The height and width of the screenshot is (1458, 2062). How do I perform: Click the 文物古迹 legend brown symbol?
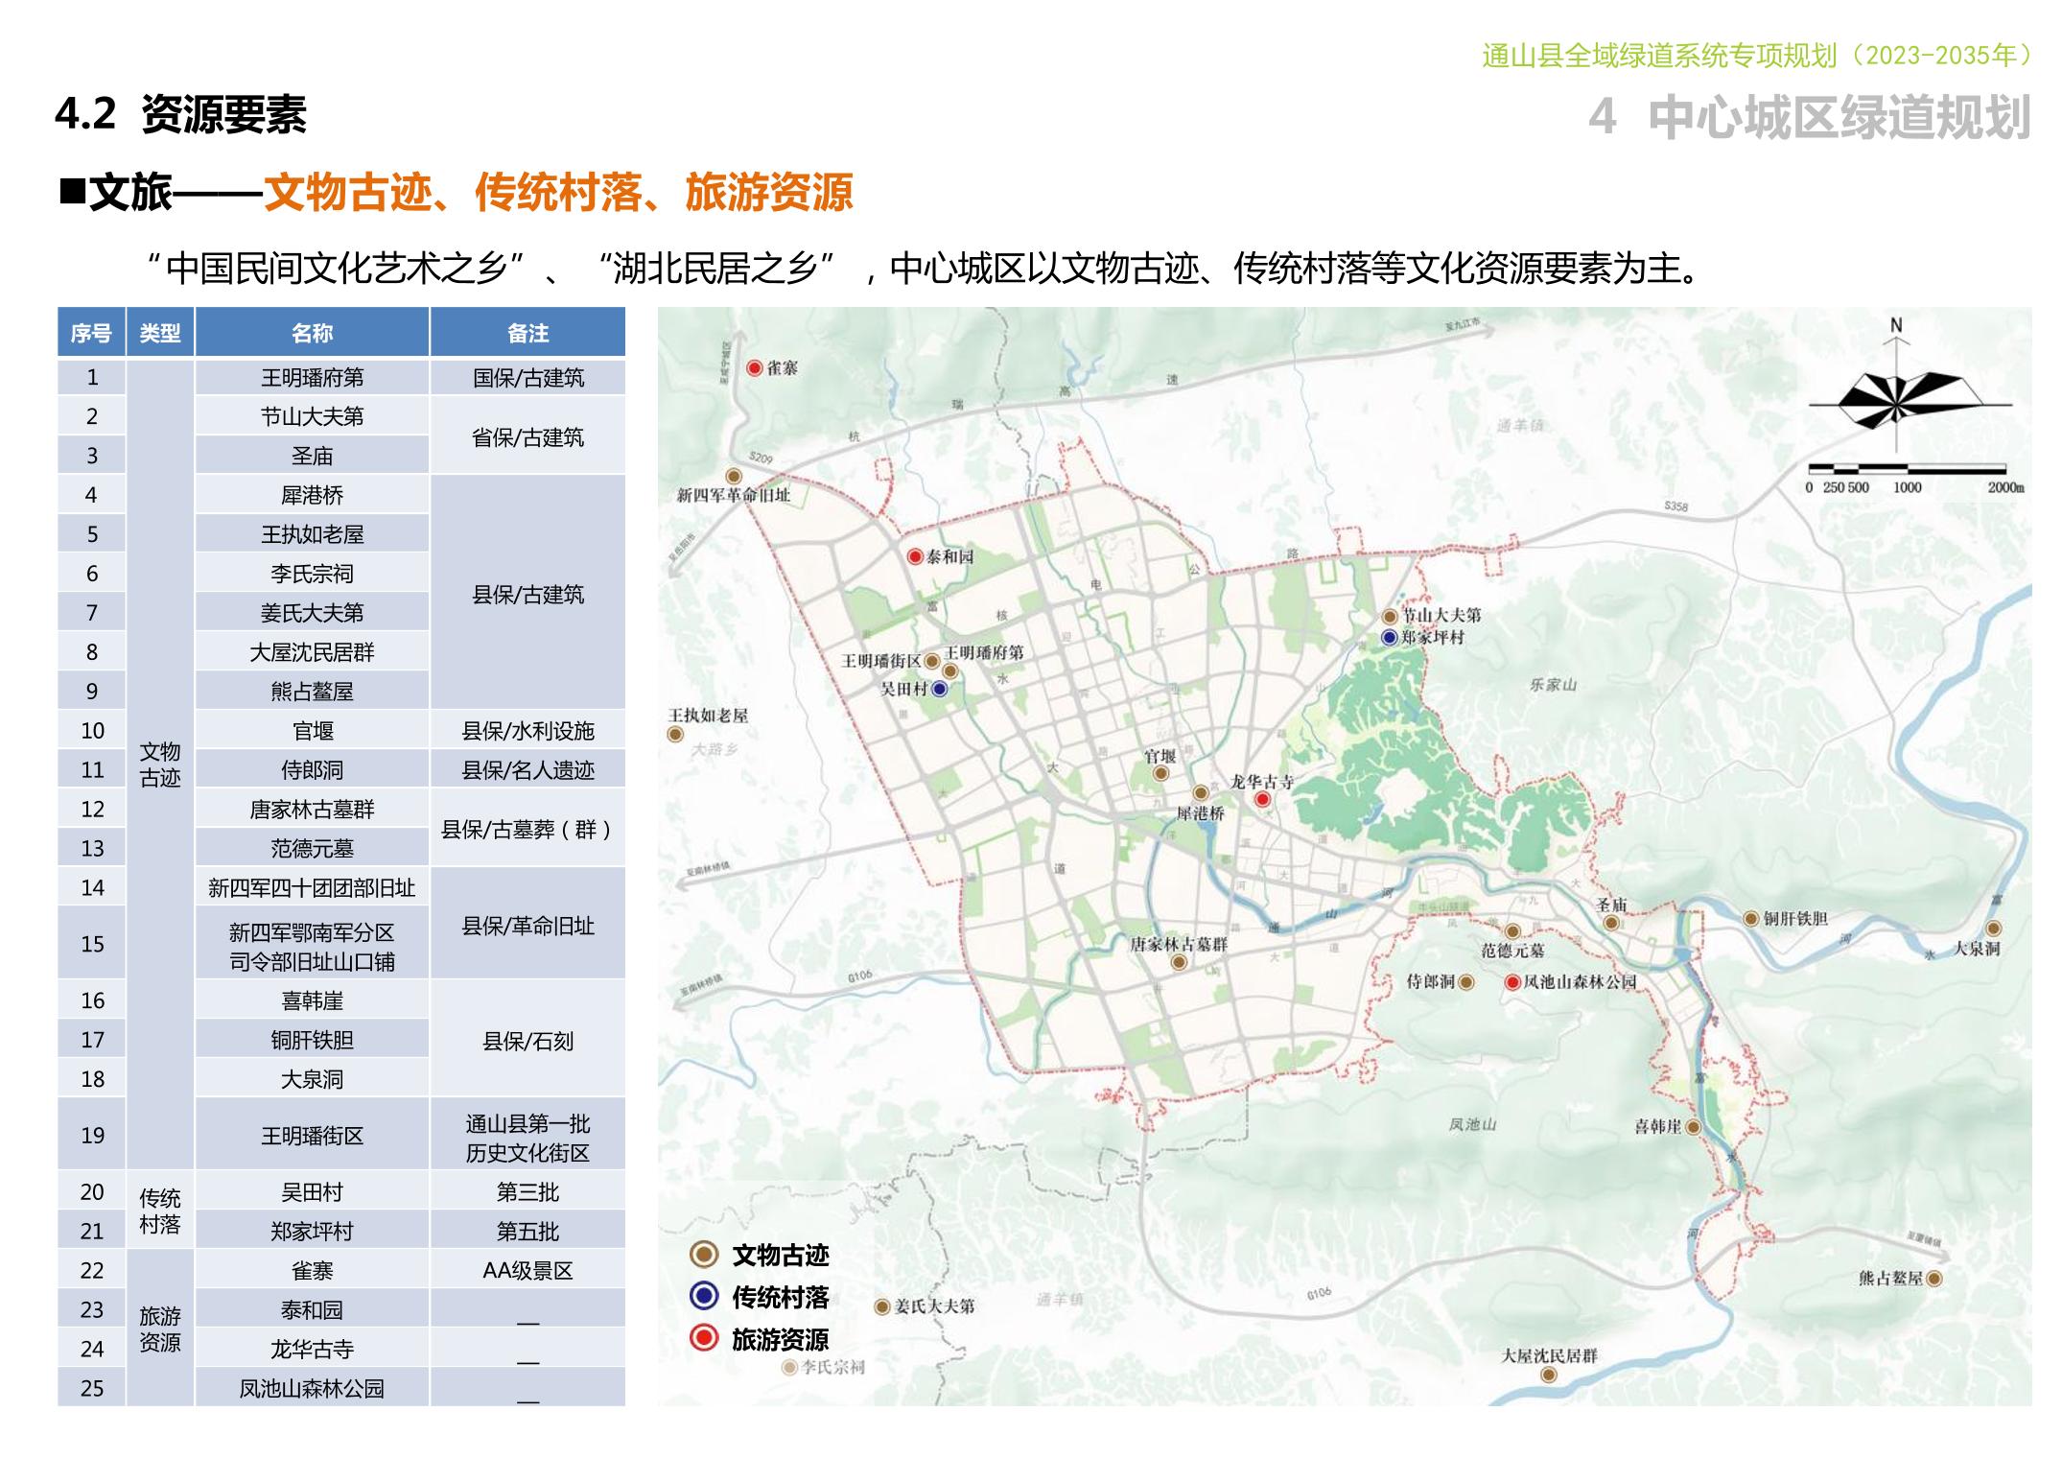(704, 1255)
